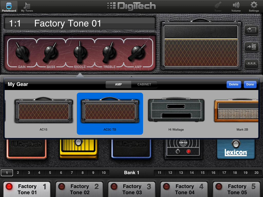Click the Bank 1 label

131,173
